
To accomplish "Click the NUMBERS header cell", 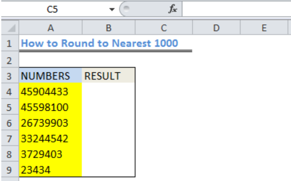I will click(50, 76).
